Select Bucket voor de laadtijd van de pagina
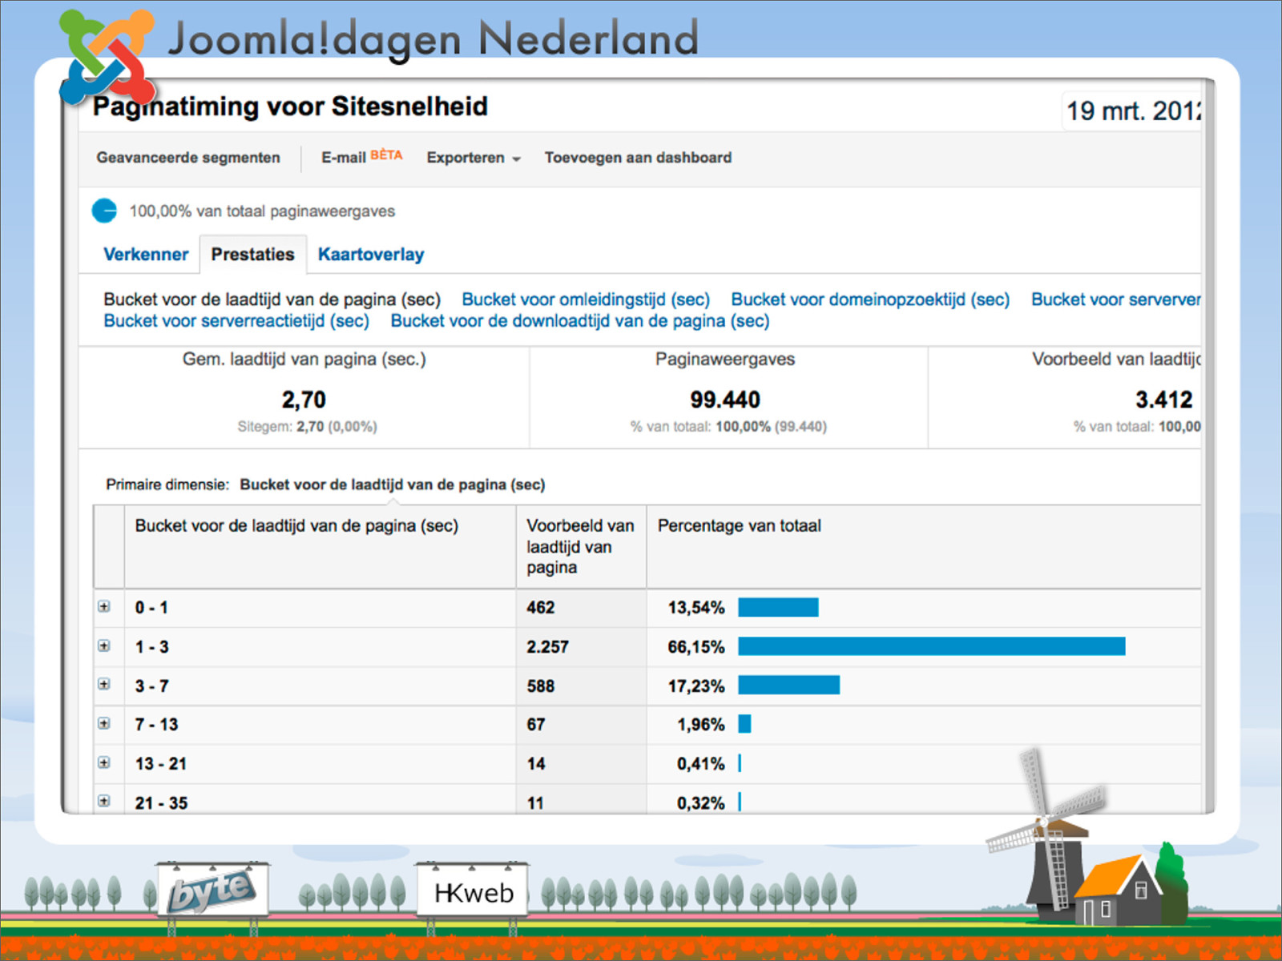The height and width of the screenshot is (961, 1282). [x=272, y=300]
